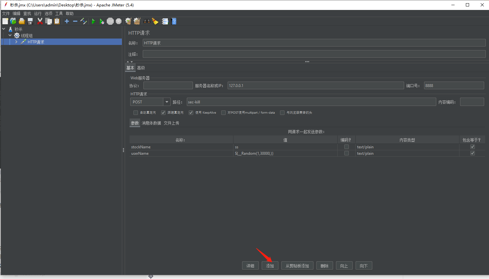Check 对POST使用multipart / form-data
The width and height of the screenshot is (489, 279).
[x=223, y=112]
